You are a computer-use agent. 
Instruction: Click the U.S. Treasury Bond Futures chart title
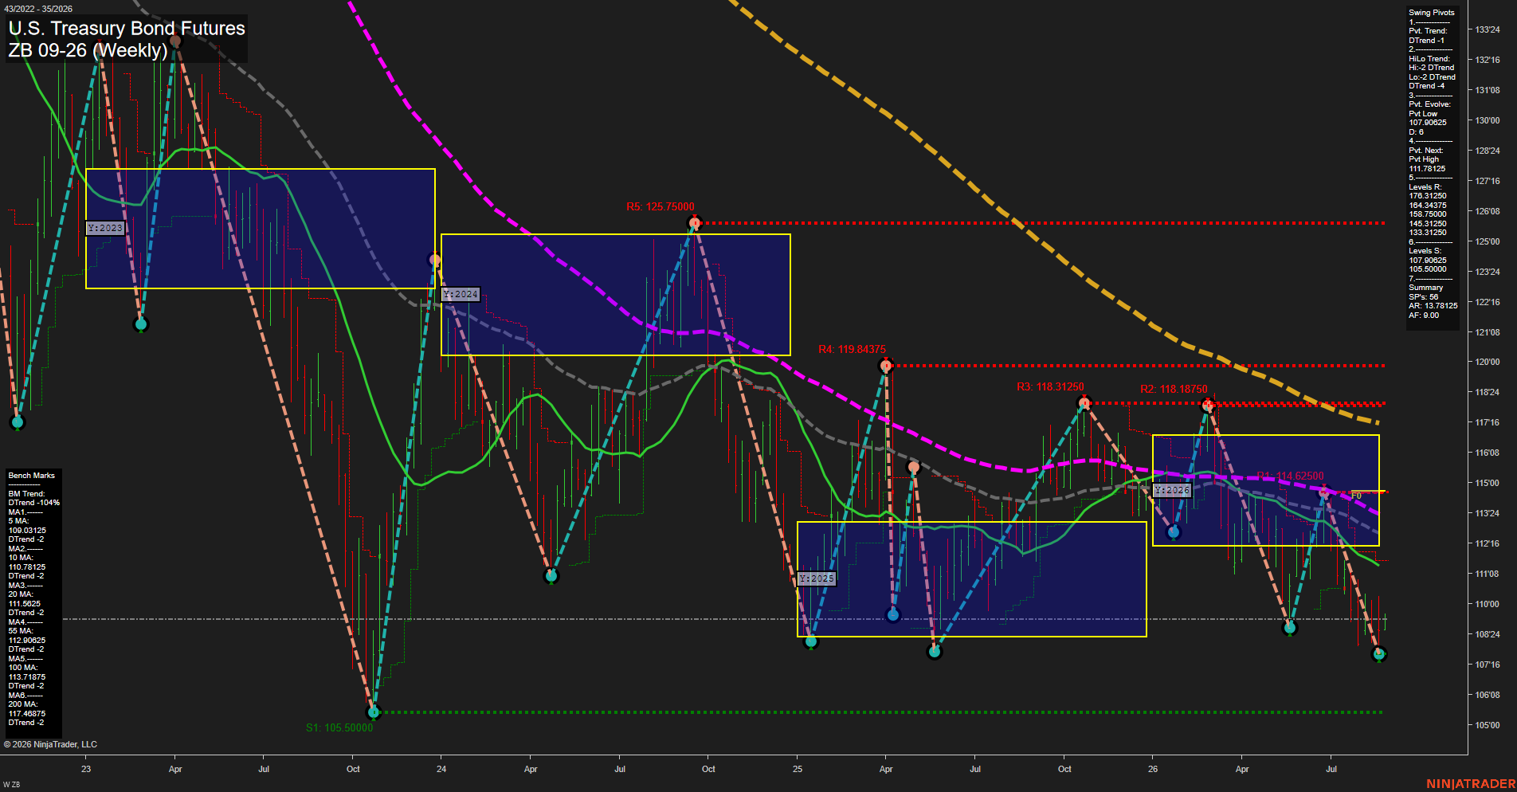(127, 29)
